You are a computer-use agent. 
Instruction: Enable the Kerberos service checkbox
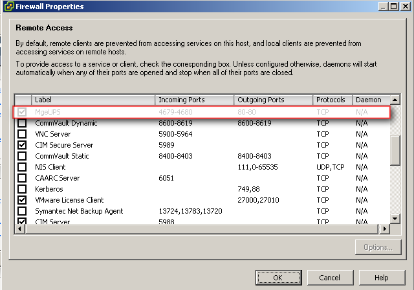[22, 189]
